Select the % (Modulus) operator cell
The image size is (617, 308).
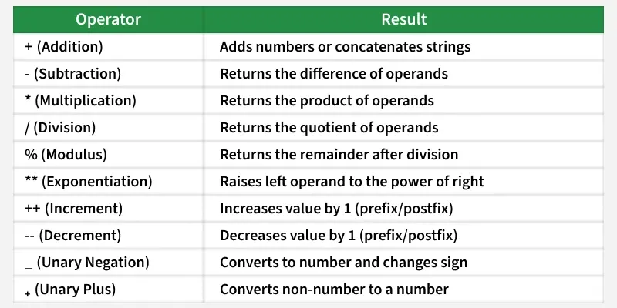coord(108,155)
